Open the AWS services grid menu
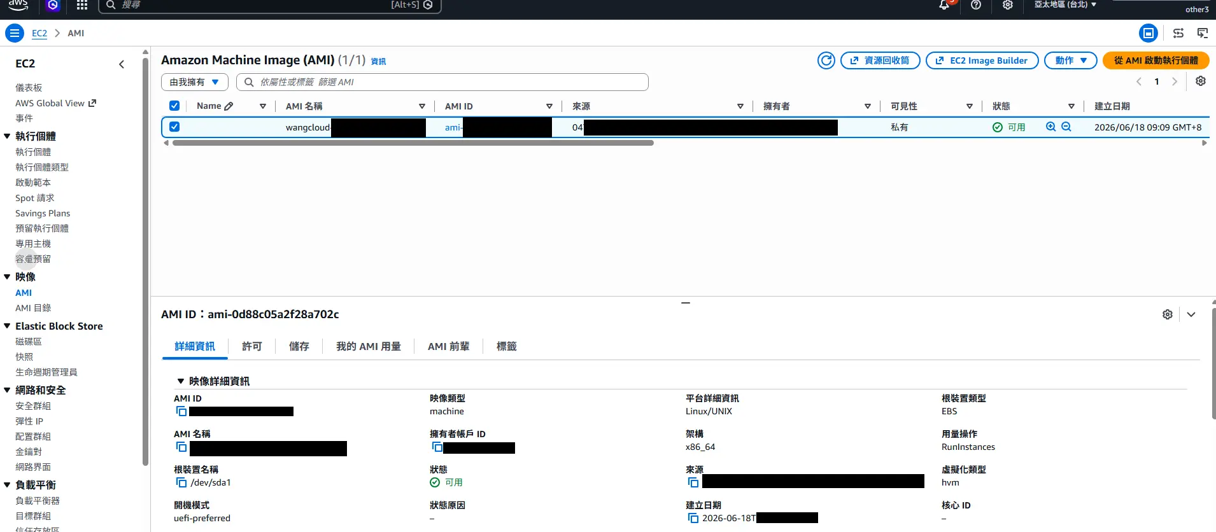The height and width of the screenshot is (532, 1216). 82,5
